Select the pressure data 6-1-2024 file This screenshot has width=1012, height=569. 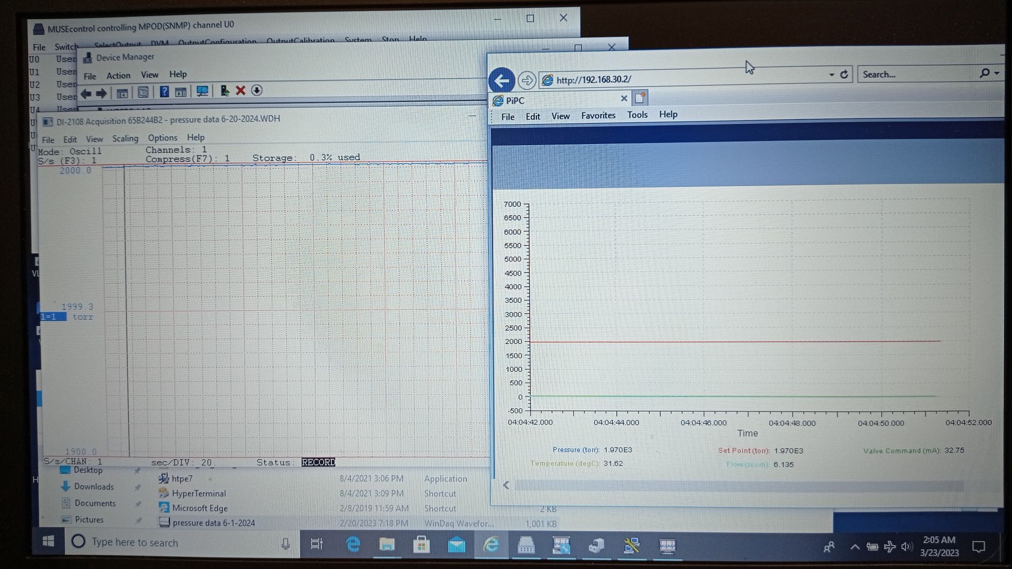213,523
